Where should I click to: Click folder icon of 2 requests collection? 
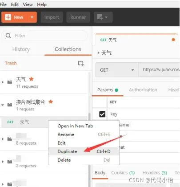(x=10, y=162)
